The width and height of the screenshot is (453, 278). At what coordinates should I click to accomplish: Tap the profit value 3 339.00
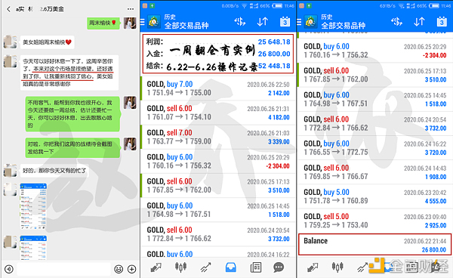coord(279,141)
